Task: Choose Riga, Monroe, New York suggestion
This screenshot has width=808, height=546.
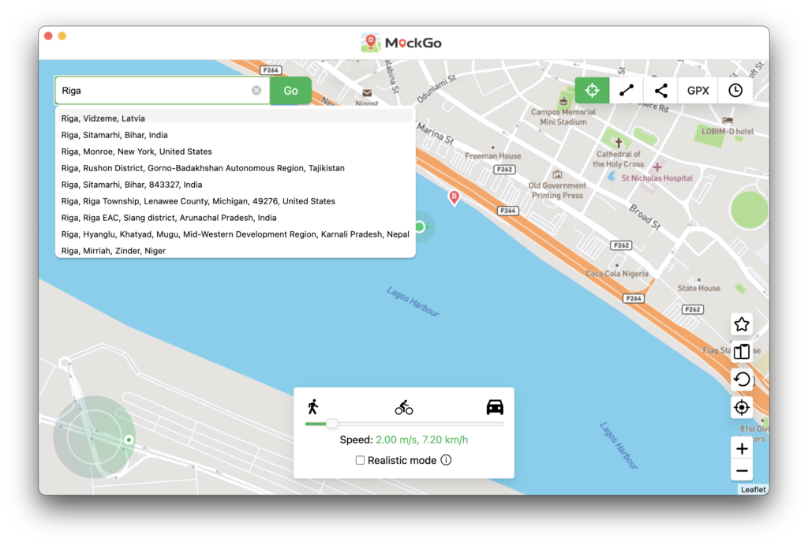Action: [x=235, y=151]
